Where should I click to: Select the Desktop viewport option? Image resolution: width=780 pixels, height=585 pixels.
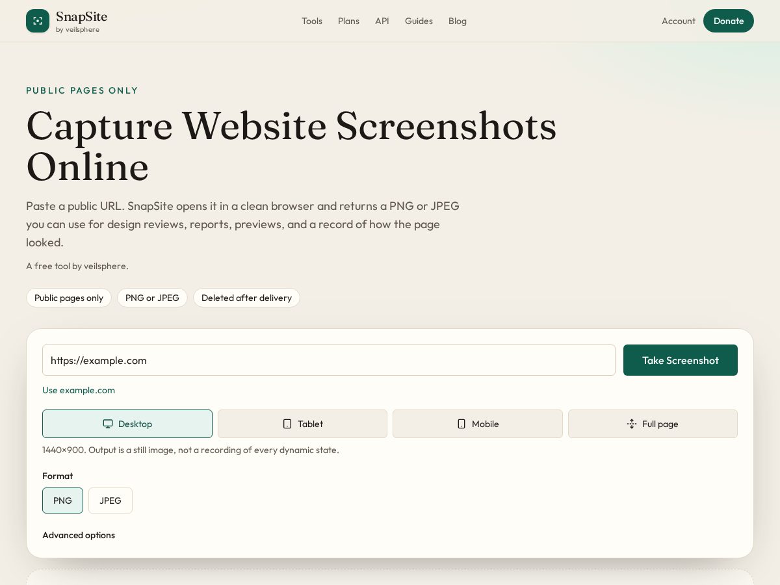[127, 424]
